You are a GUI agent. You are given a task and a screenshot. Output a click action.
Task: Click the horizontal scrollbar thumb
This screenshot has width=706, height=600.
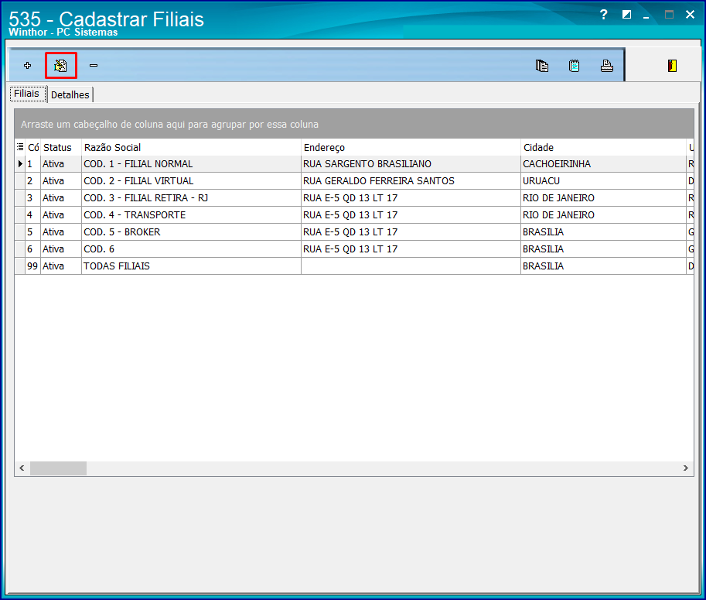tap(58, 468)
